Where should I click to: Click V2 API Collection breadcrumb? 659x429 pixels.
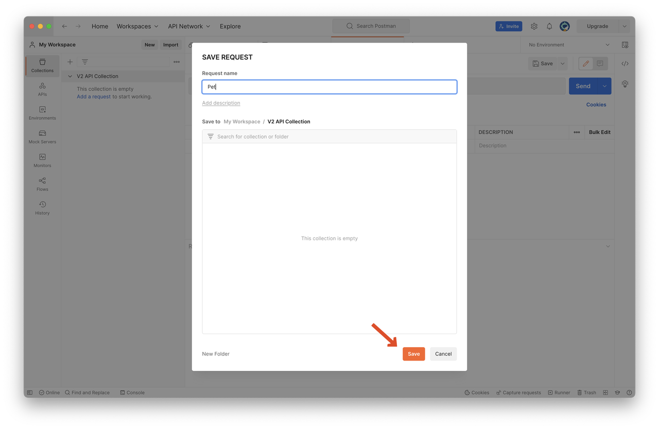[x=289, y=121]
